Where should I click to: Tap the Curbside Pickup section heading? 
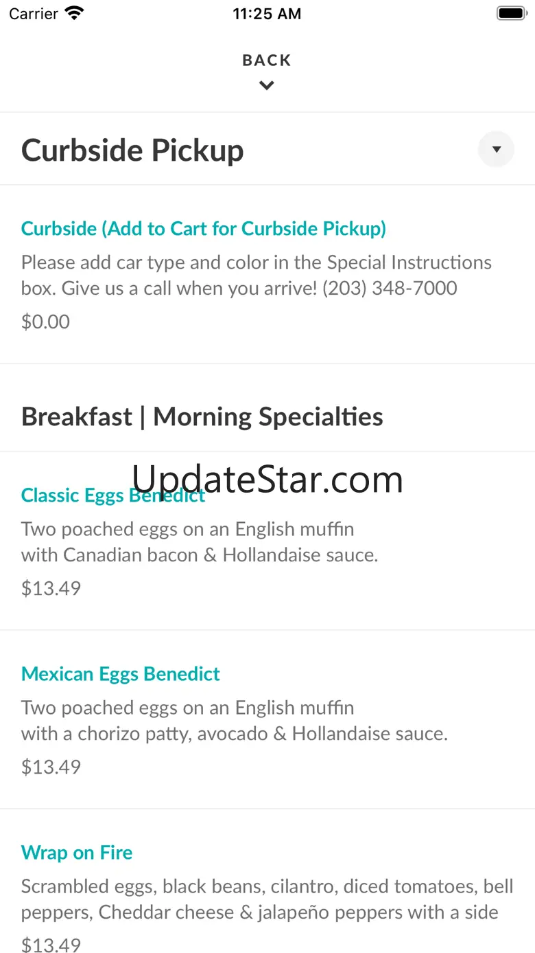(132, 150)
